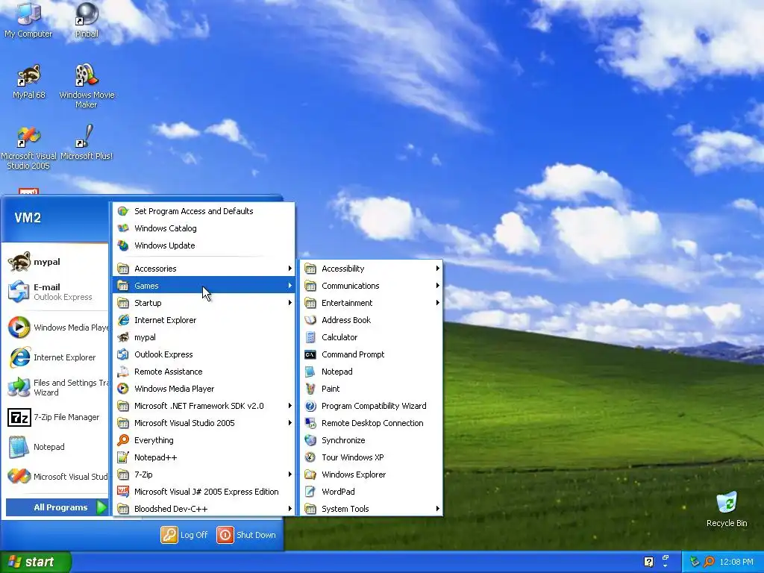Launch Paint from Accessories menu
This screenshot has height=573, width=764.
point(372,389)
